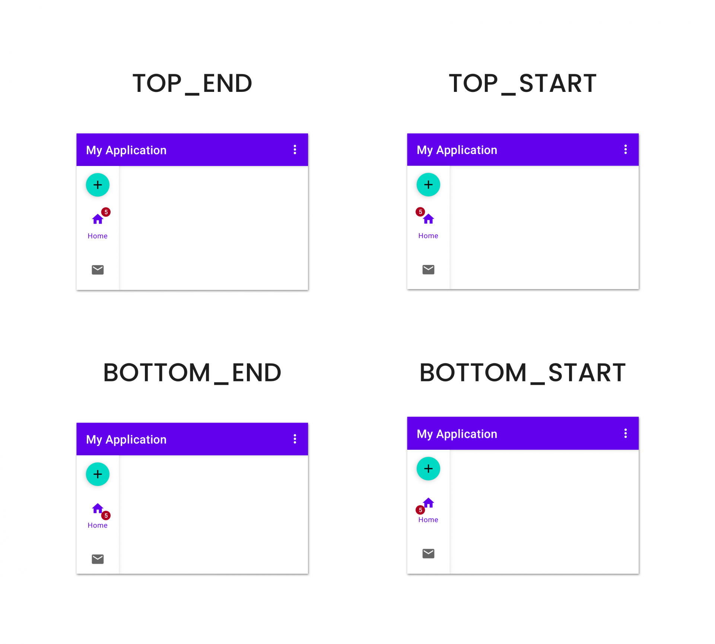Click the Home label in TOP_END rail

pyautogui.click(x=98, y=236)
